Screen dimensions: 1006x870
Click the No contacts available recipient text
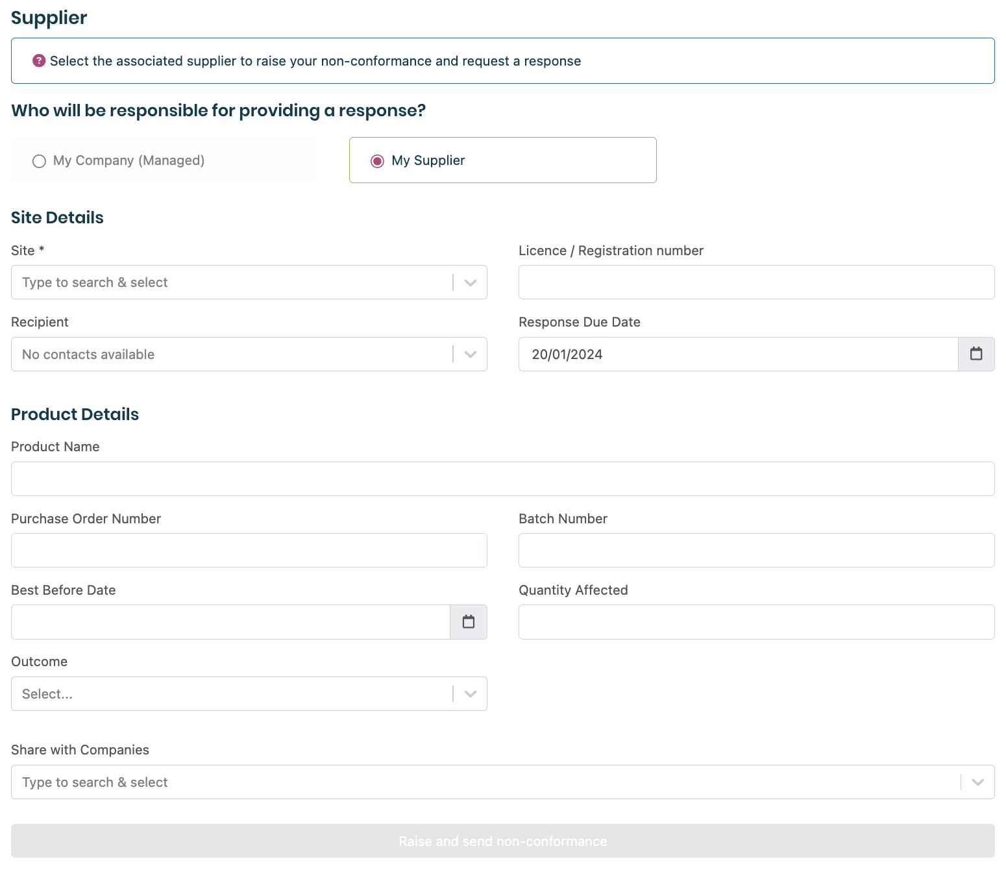[88, 354]
